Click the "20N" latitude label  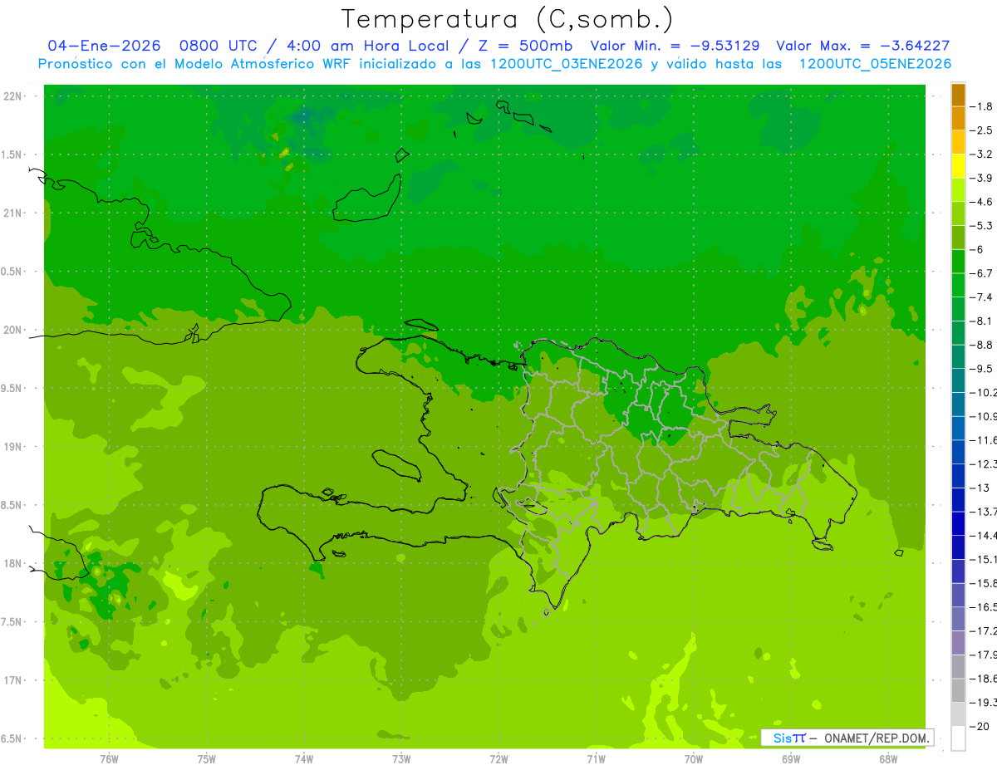click(12, 330)
